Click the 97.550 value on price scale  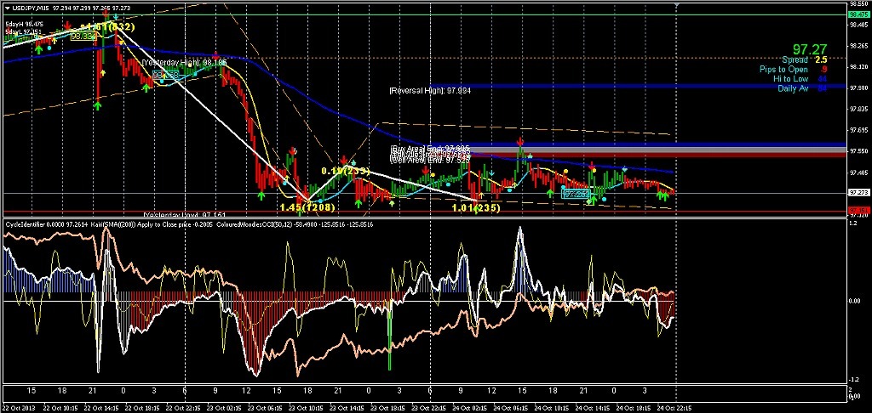859,151
